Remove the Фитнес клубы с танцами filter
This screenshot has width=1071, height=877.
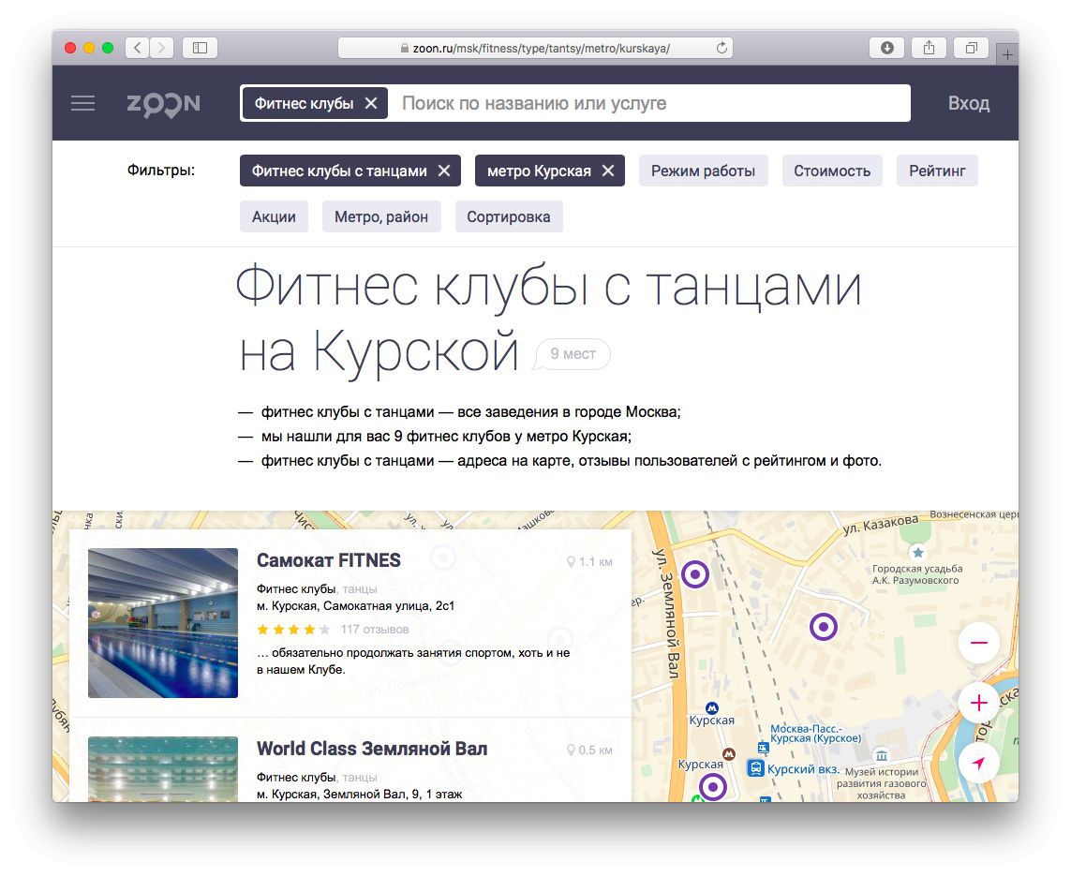click(444, 171)
